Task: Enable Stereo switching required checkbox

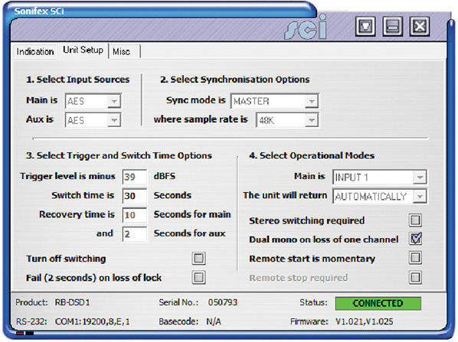Action: pos(415,220)
